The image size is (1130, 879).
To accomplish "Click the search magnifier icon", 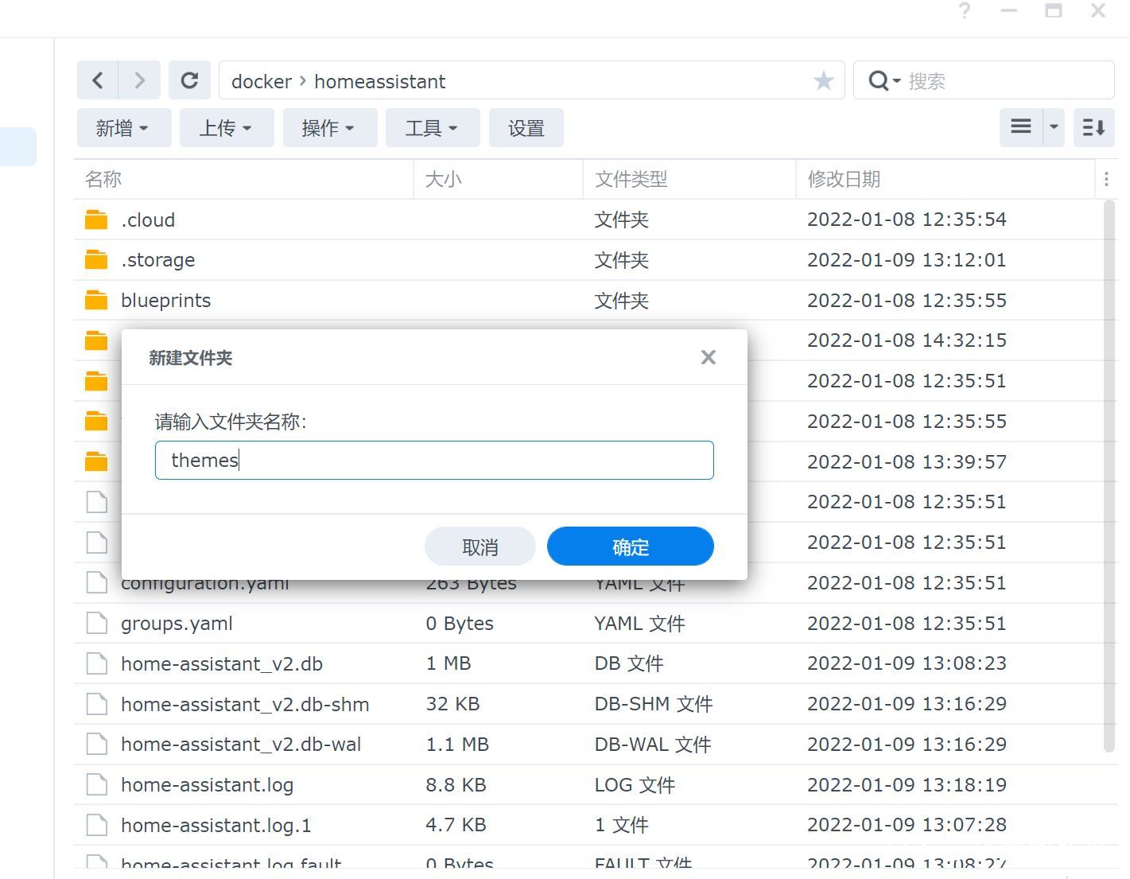I will click(x=878, y=80).
